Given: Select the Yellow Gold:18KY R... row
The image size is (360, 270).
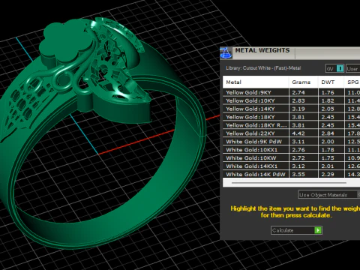Looking at the screenshot, I should [291, 125].
